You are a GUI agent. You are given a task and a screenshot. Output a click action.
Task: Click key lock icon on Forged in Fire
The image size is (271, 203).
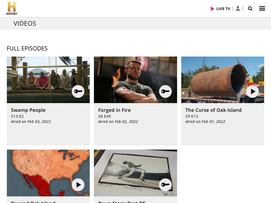(x=165, y=91)
